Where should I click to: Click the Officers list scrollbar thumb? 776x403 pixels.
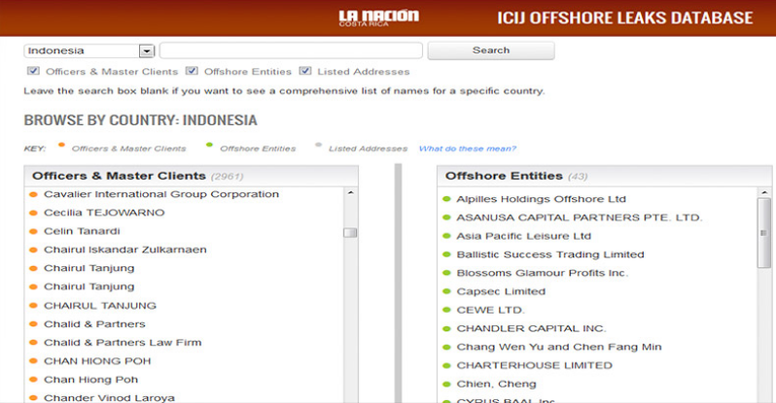pyautogui.click(x=350, y=232)
